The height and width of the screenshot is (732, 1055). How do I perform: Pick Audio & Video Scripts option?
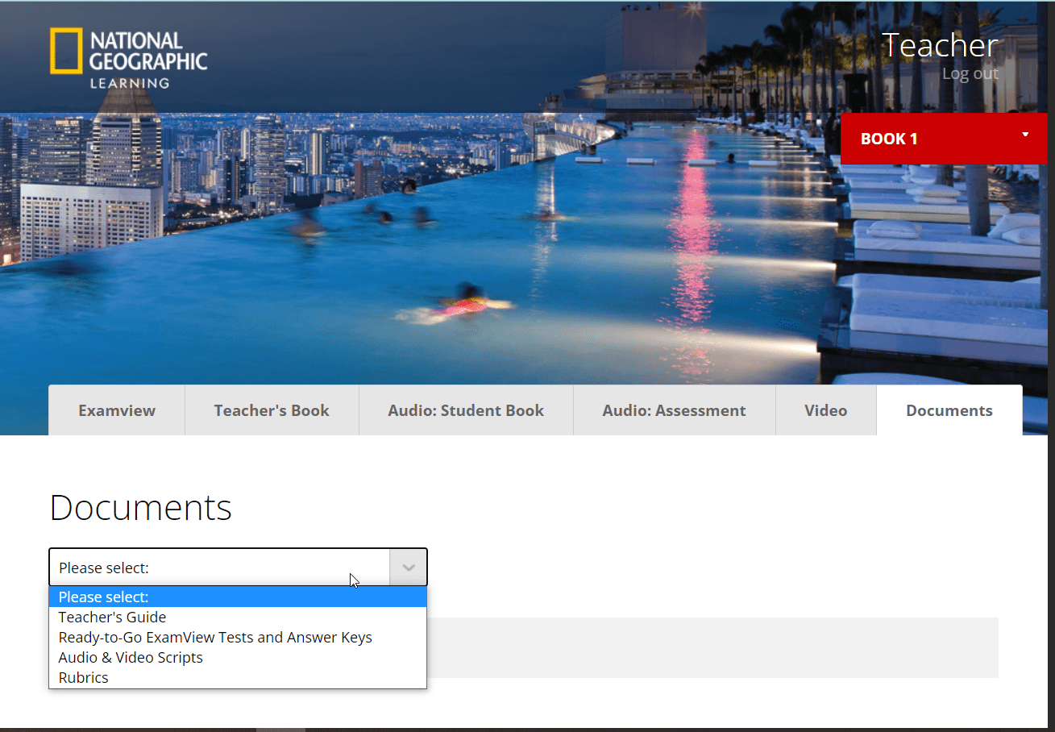[131, 658]
